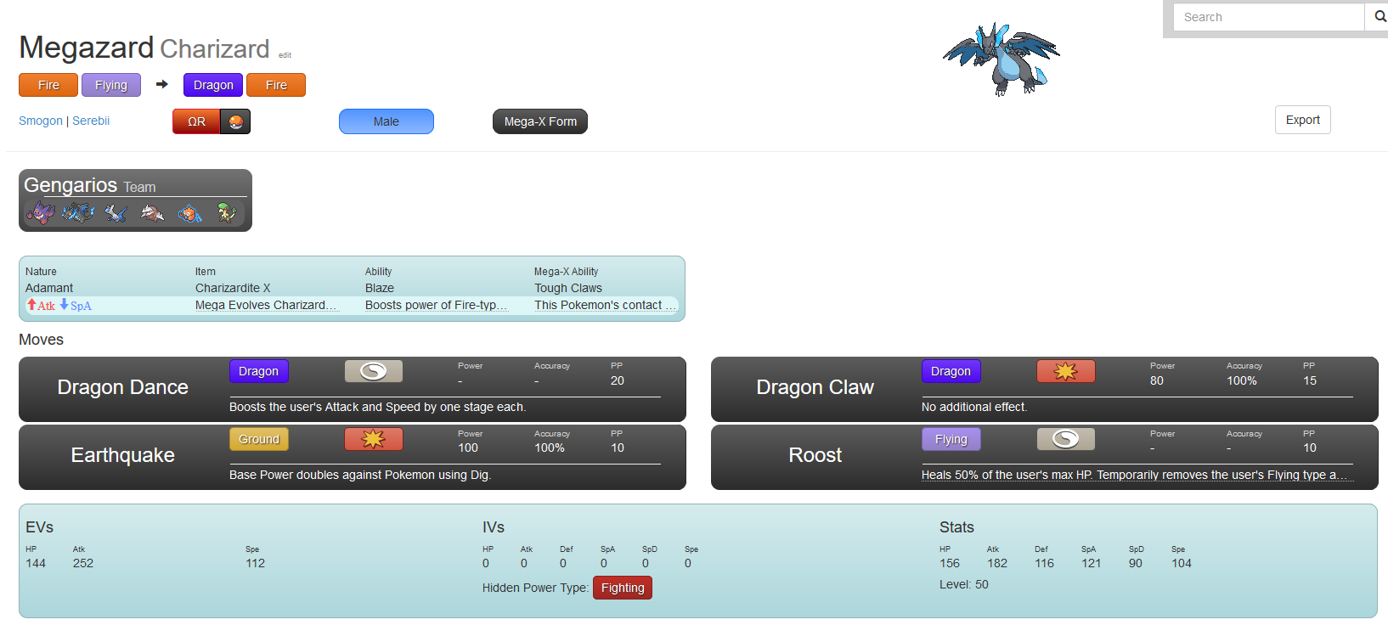1388x625 pixels.
Task: Expand the Tough Claws ability description
Action: pyautogui.click(x=604, y=306)
